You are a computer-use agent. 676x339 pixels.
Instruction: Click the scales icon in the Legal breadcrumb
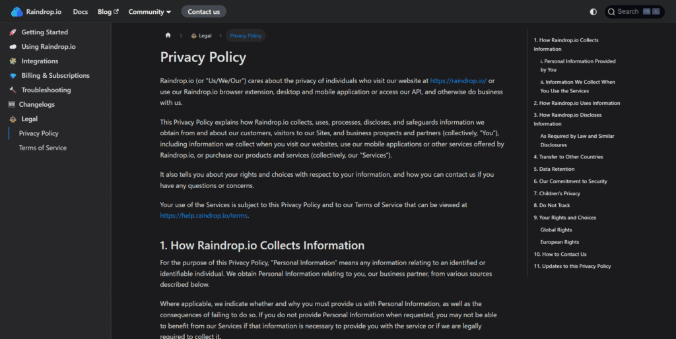click(x=193, y=36)
